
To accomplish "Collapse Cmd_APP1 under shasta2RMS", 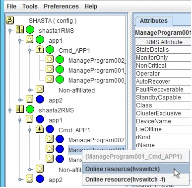I will pyautogui.click(x=30, y=130).
